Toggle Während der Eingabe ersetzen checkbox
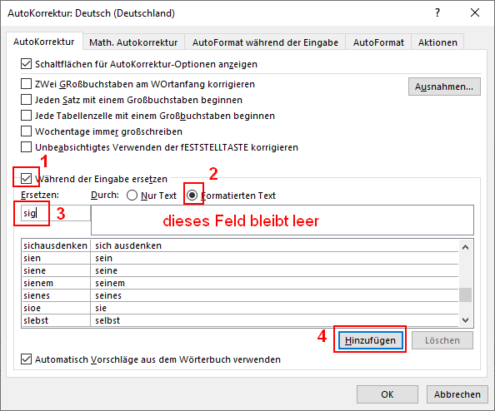495x411 pixels. [26, 179]
